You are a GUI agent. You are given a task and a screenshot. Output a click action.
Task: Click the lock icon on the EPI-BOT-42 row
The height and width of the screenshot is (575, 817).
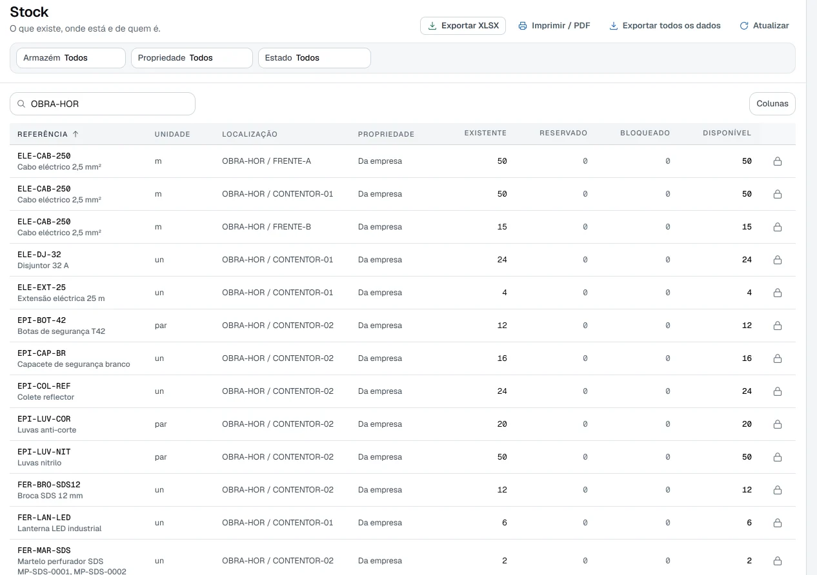click(778, 326)
